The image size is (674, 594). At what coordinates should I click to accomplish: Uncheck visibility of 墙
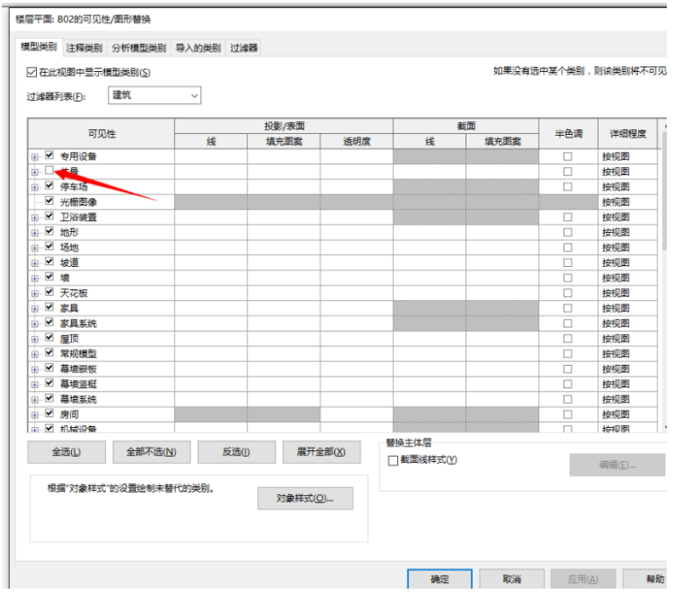[49, 277]
